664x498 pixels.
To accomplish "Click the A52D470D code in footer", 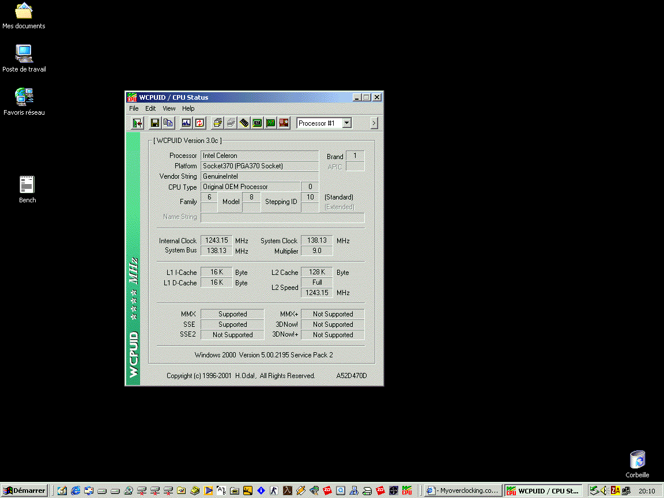I will coord(352,376).
